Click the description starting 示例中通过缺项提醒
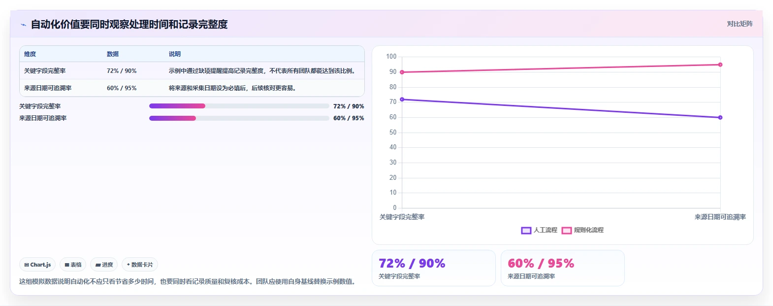The height and width of the screenshot is (306, 773). point(263,71)
